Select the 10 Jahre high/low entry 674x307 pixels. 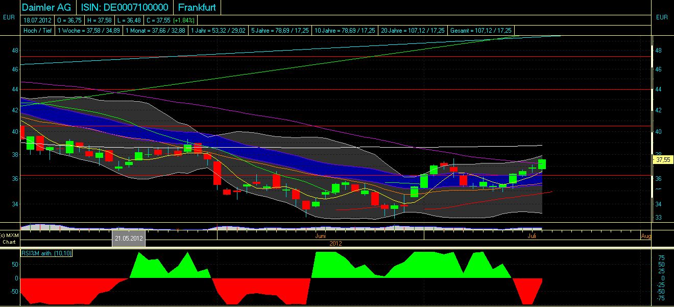pos(345,31)
